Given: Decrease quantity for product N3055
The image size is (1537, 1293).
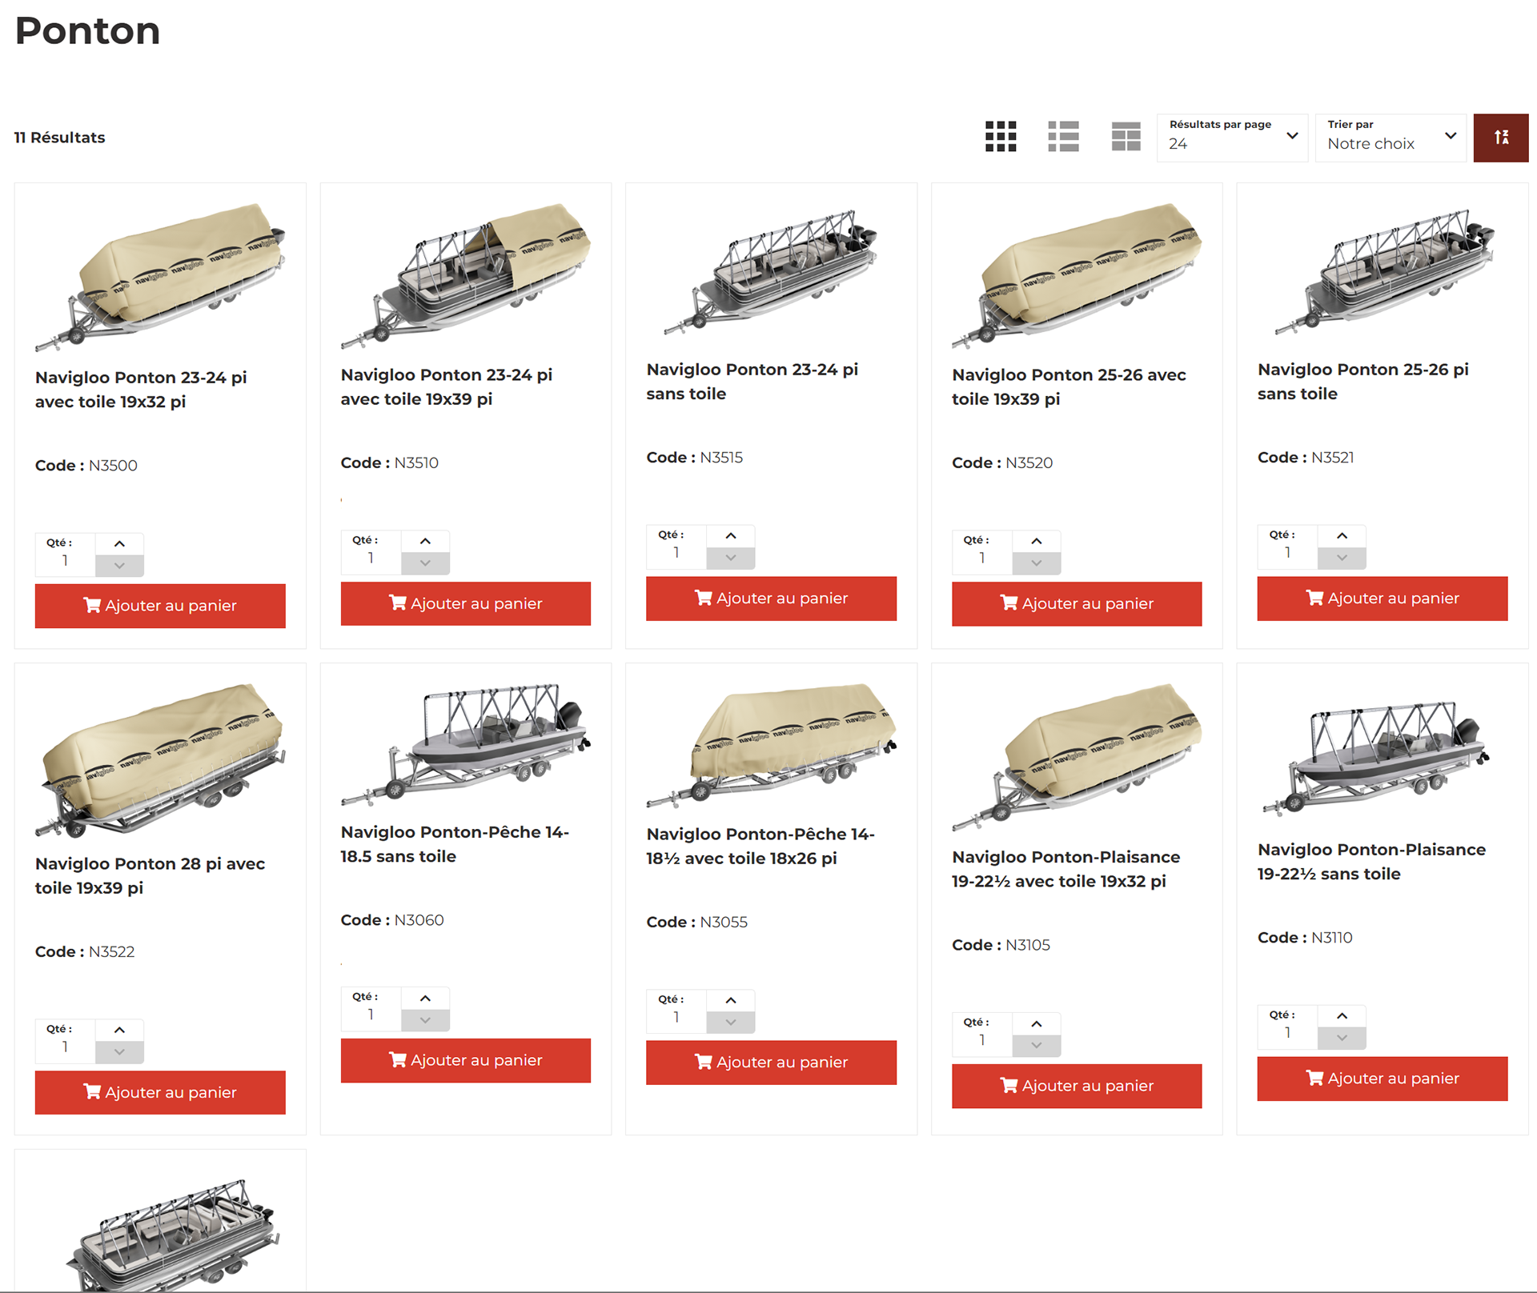Looking at the screenshot, I should 731,1023.
